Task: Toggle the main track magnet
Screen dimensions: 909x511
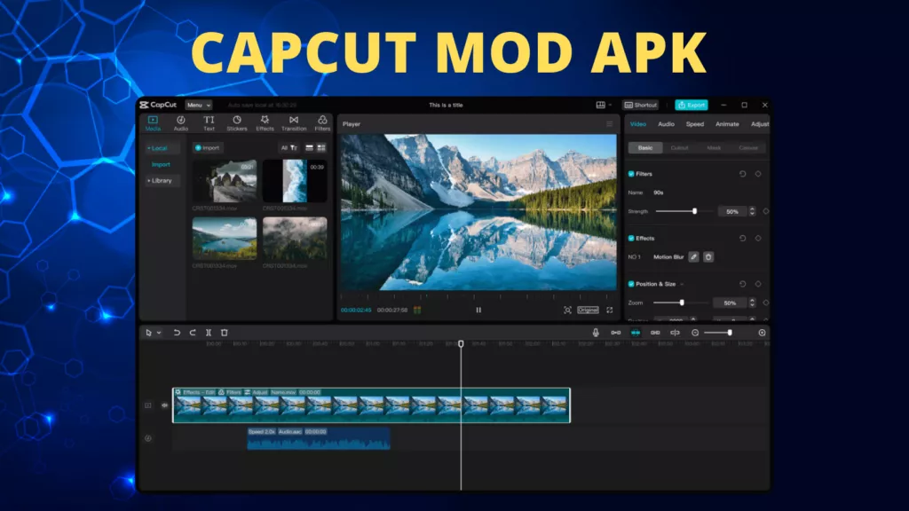Action: click(616, 333)
